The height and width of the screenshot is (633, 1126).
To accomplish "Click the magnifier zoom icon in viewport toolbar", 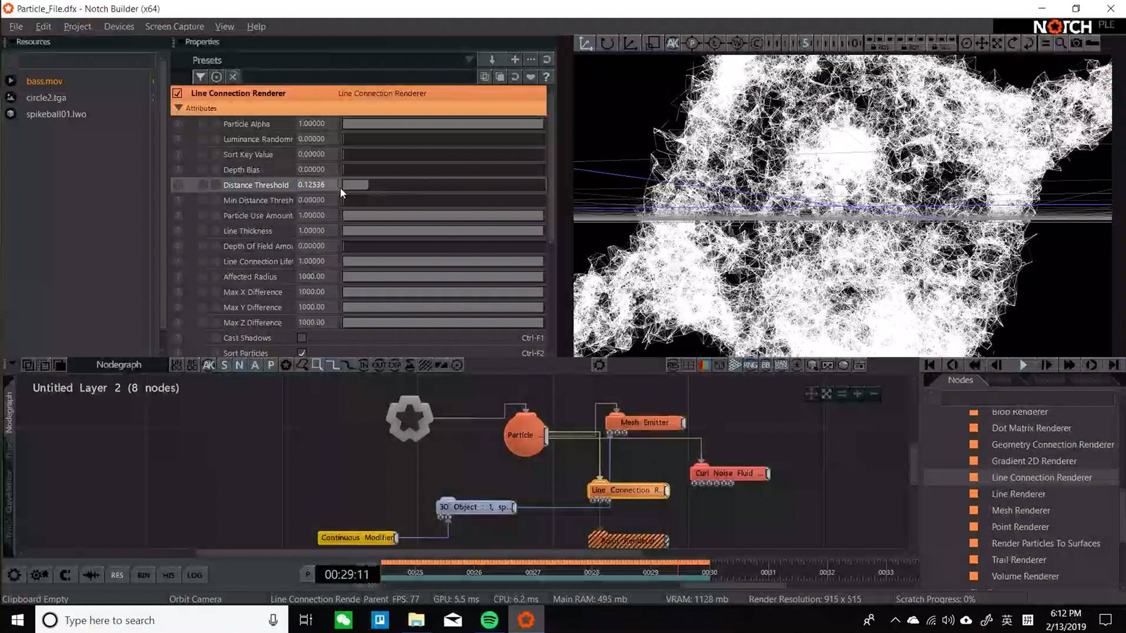I will [x=1061, y=43].
